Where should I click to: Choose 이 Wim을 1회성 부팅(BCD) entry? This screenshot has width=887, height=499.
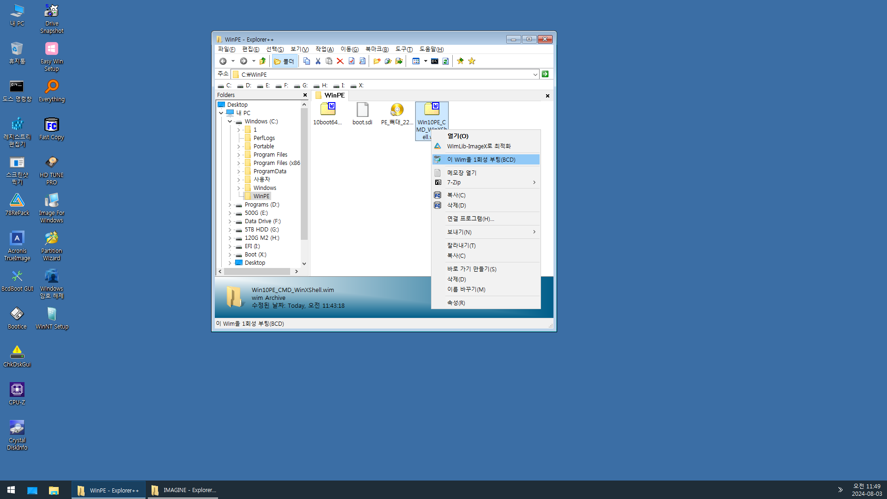click(x=486, y=160)
